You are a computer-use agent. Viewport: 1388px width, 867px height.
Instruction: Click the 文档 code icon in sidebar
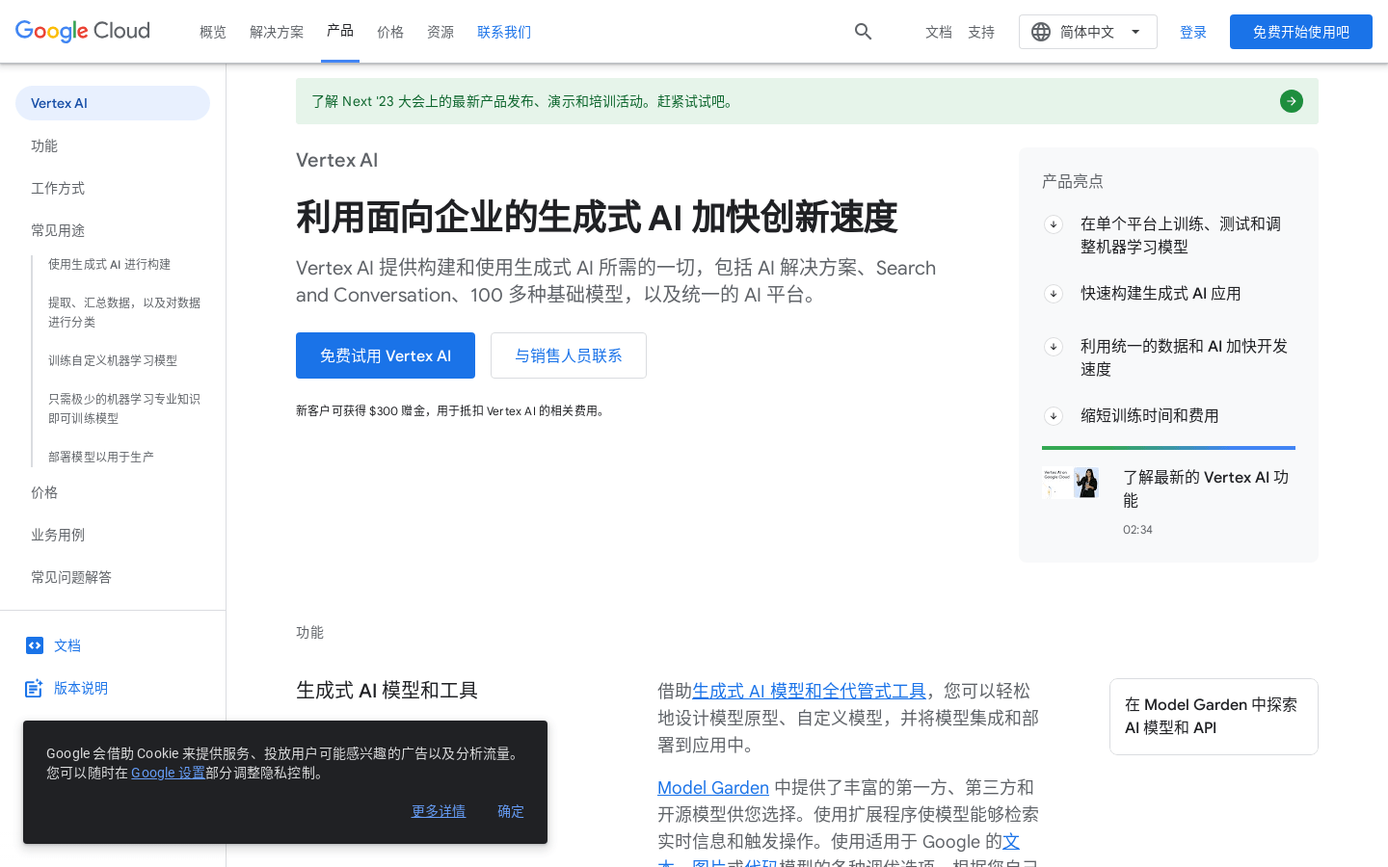point(35,645)
